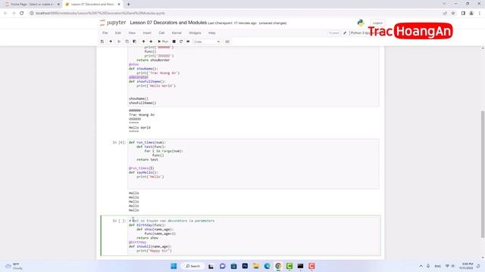
Task: Click the taskbar Search box
Action: coord(193,266)
